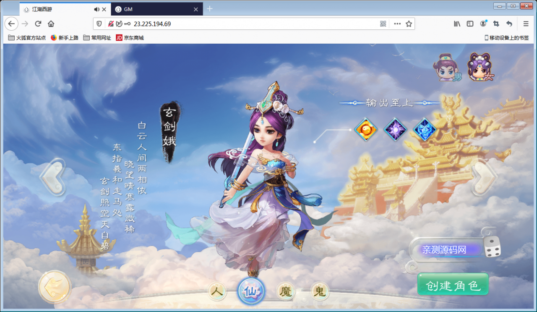Select the 女 female character portrait

click(x=481, y=66)
